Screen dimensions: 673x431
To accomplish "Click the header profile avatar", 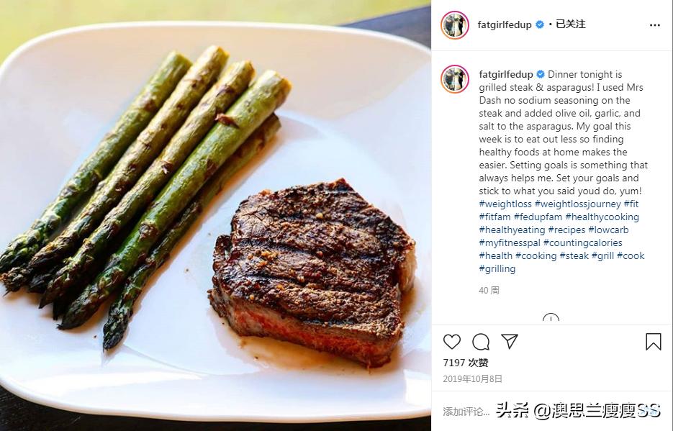I will click(x=455, y=25).
